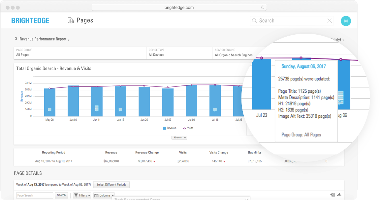Reload the page in browser address bar

(x=263, y=7)
